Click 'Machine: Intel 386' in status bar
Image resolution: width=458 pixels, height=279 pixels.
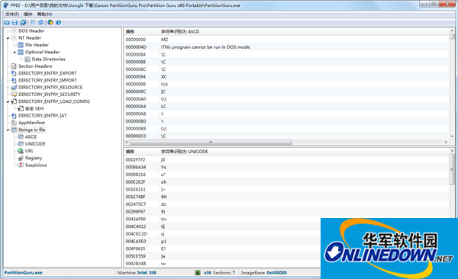tap(137, 273)
